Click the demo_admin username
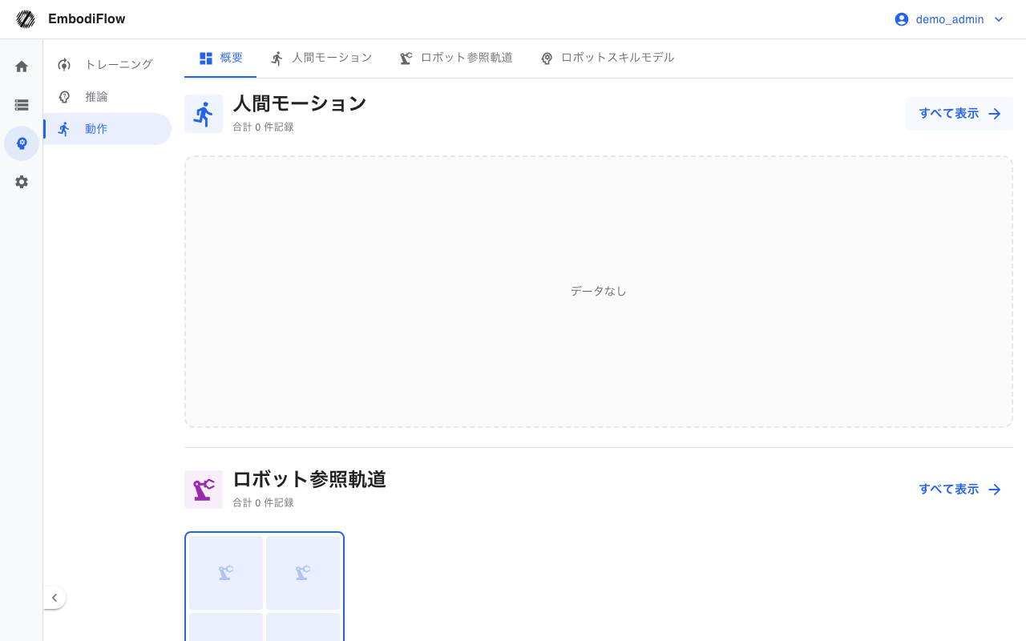1026x641 pixels. click(x=950, y=19)
